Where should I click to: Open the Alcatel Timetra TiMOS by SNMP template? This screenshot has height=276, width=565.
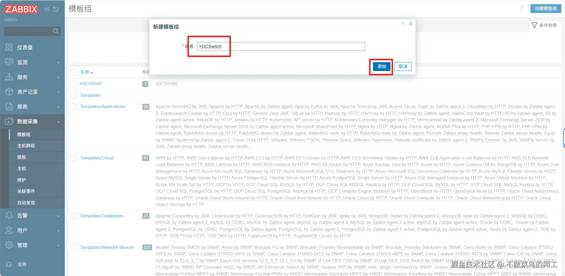coord(187,247)
